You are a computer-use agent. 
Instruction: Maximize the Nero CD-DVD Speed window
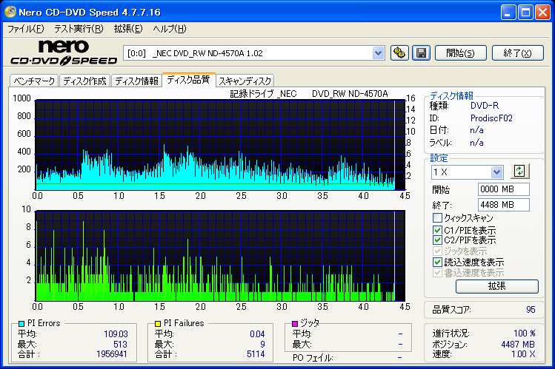pos(525,13)
